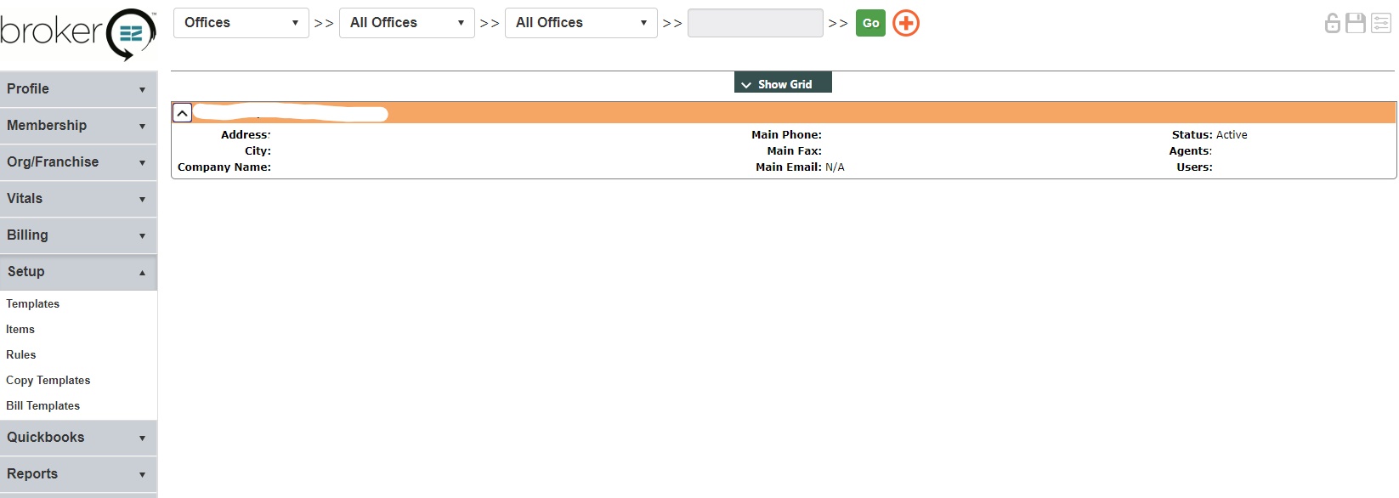Viewport: 1399px width, 498px height.
Task: Collapse the Setup menu section
Action: pos(78,272)
